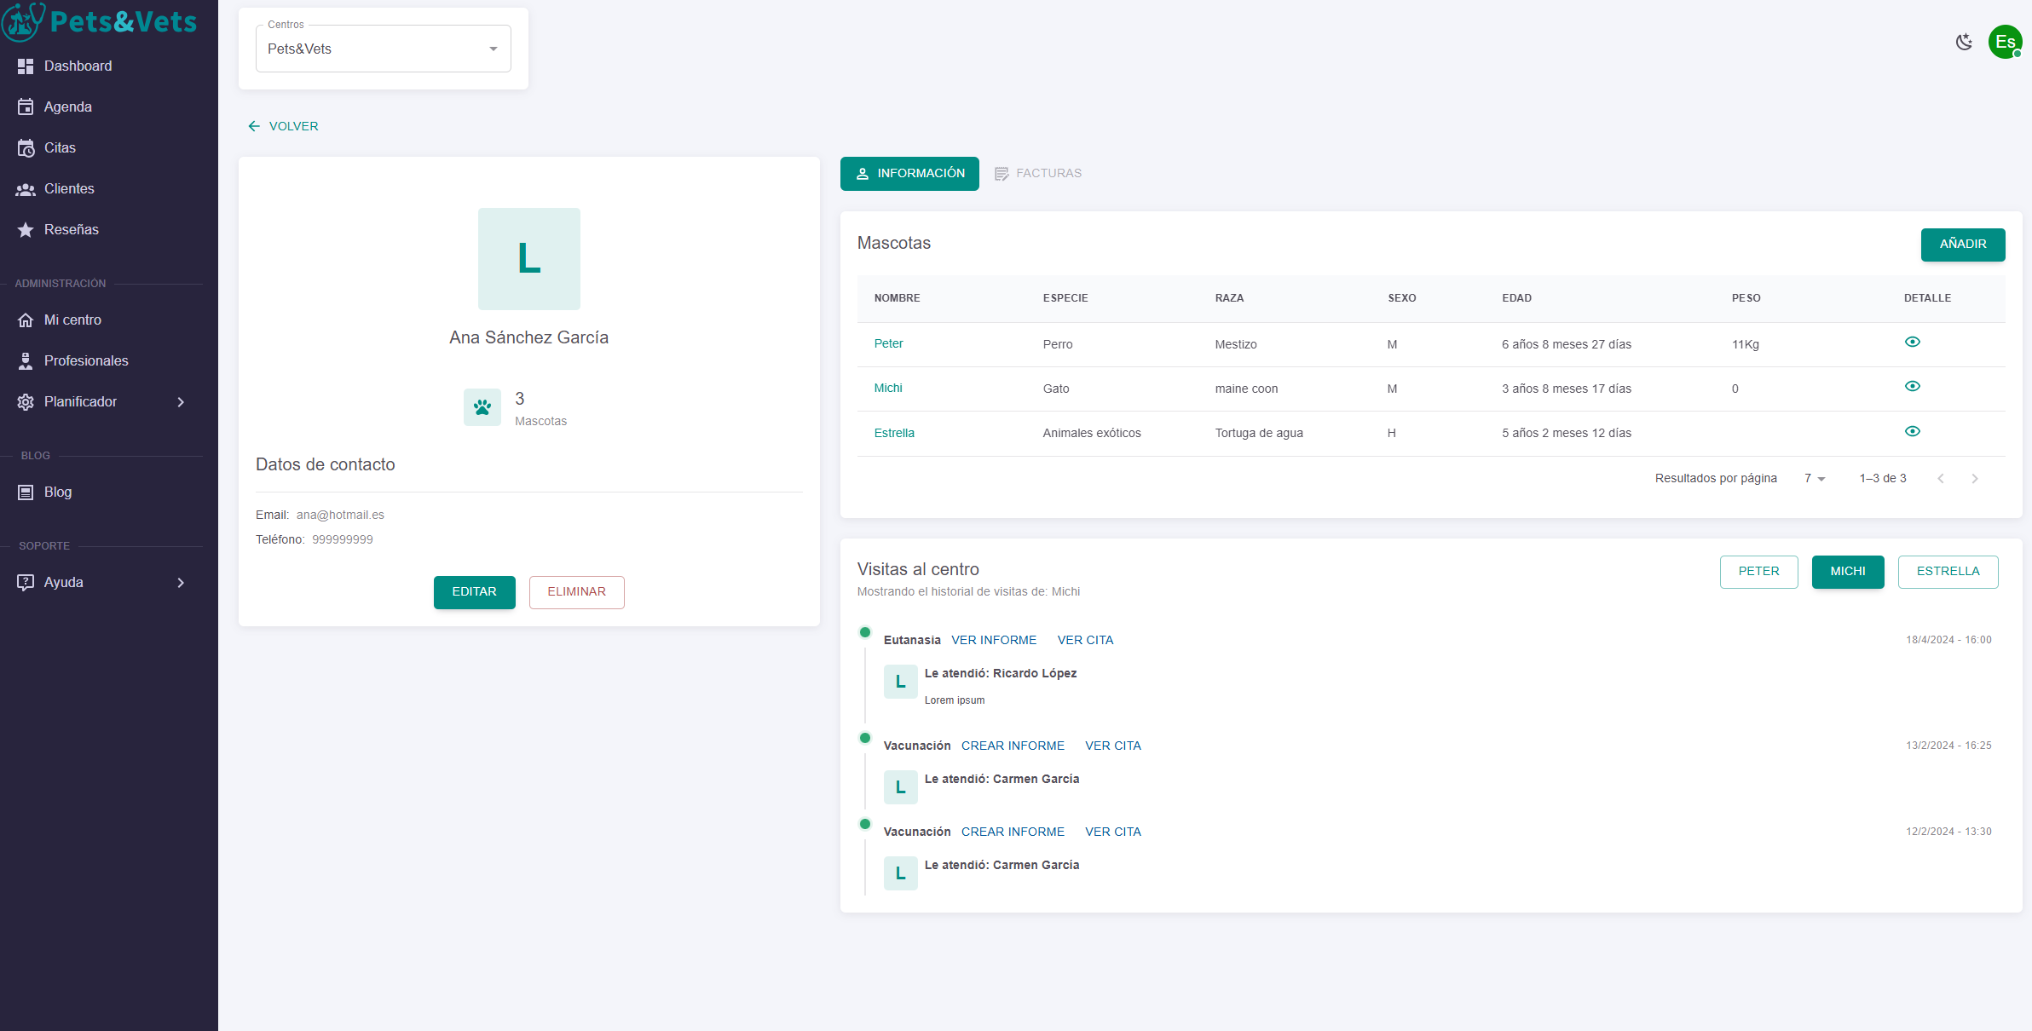Viewport: 2032px width, 1031px height.
Task: Open Mi centro home item
Action: (x=72, y=320)
